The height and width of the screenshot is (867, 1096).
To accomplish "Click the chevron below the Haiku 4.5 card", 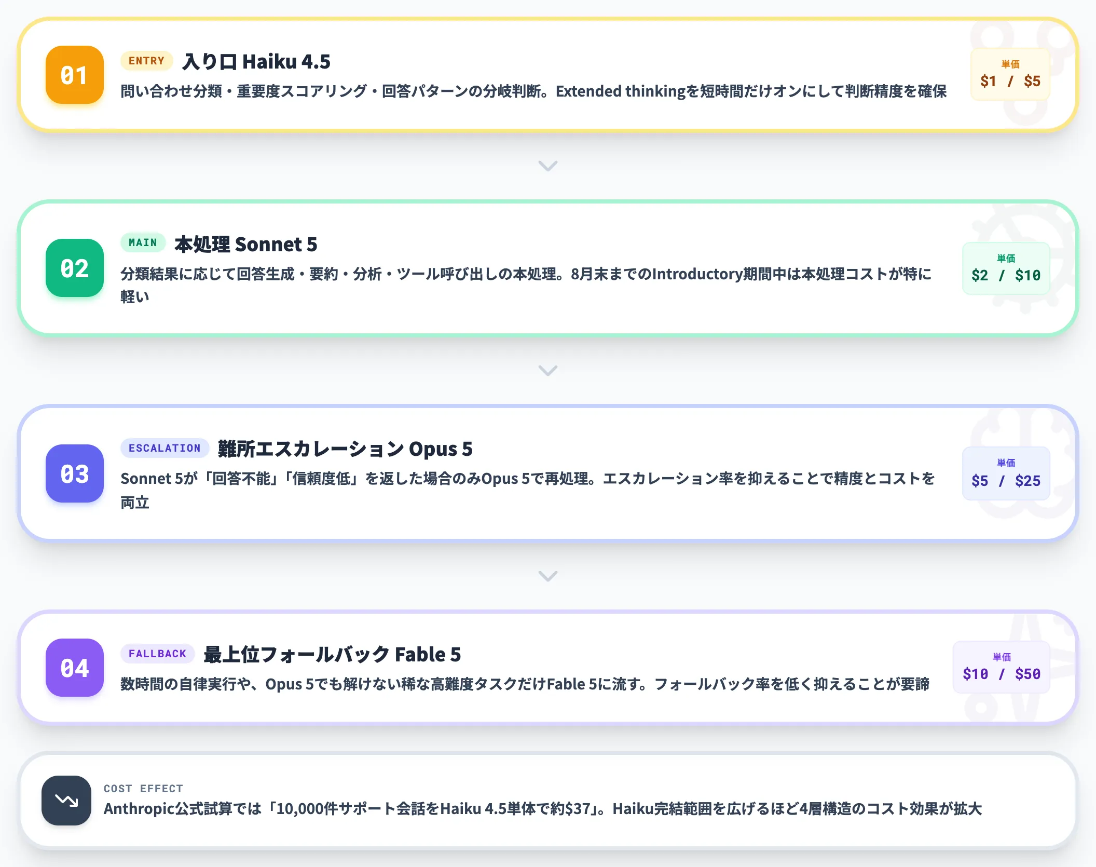I will tap(548, 166).
